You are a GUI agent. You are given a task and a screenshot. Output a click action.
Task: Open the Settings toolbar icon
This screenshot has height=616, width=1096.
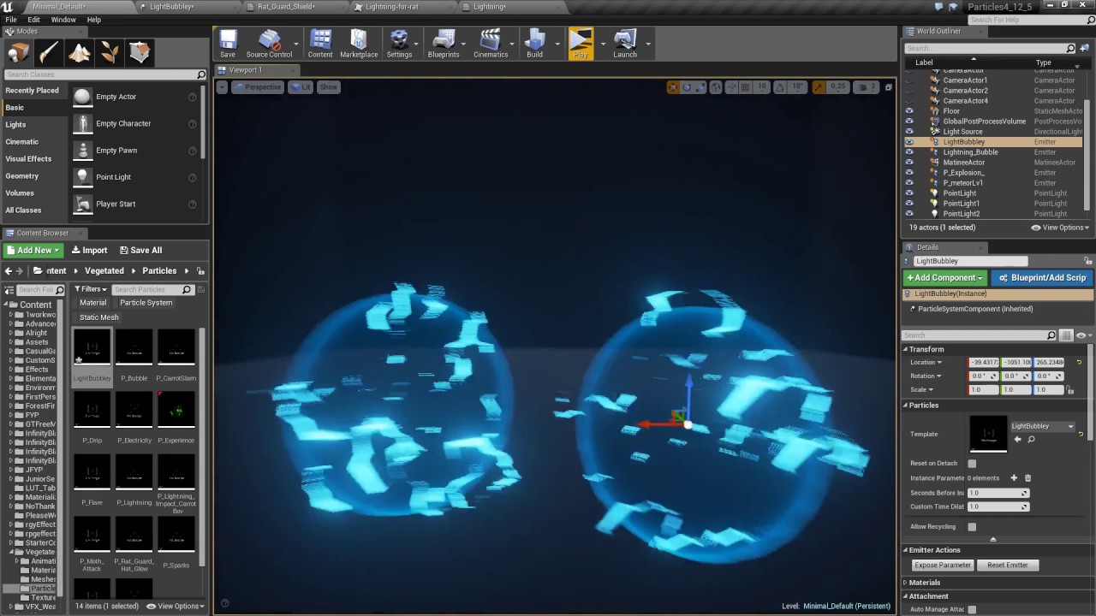coord(399,44)
